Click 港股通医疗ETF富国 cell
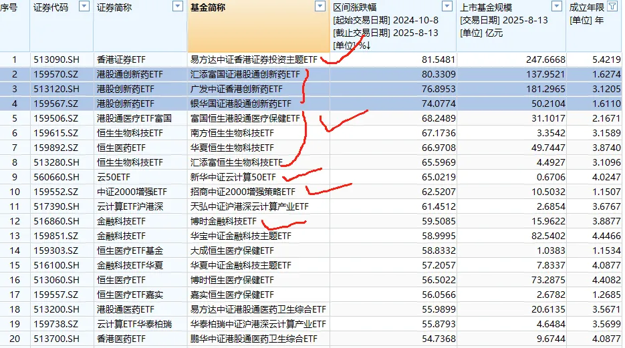 point(134,119)
